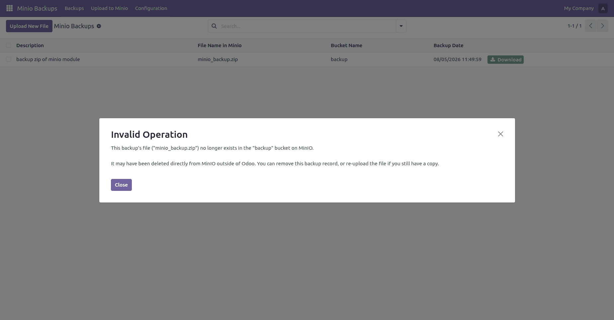This screenshot has width=614, height=320.
Task: Open the apps grid menu icon
Action: pos(10,8)
